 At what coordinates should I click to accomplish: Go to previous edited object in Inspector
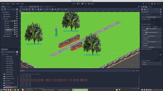click(x=156, y=9)
